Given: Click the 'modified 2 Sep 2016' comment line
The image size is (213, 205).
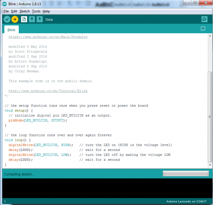Looking at the screenshot, I should (28, 56).
